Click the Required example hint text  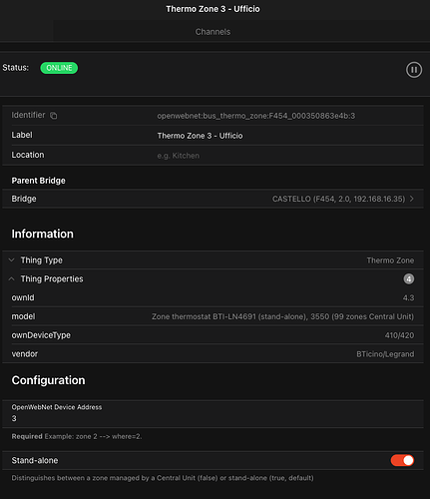click(x=77, y=436)
